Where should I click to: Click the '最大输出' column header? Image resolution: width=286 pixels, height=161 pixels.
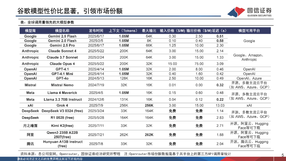tap(149, 31)
